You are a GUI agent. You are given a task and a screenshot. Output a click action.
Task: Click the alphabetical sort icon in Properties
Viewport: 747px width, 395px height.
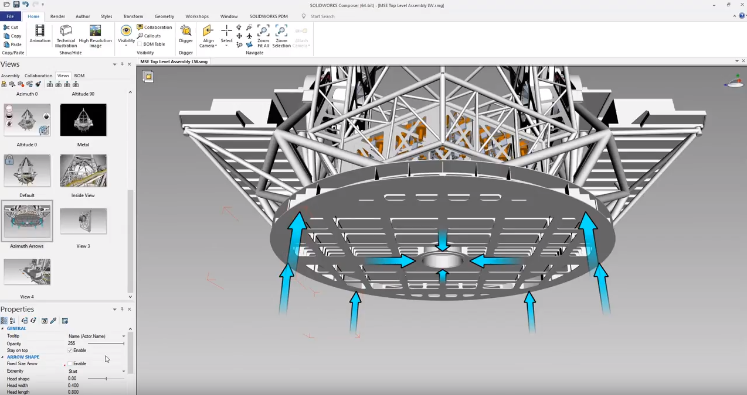pos(12,321)
